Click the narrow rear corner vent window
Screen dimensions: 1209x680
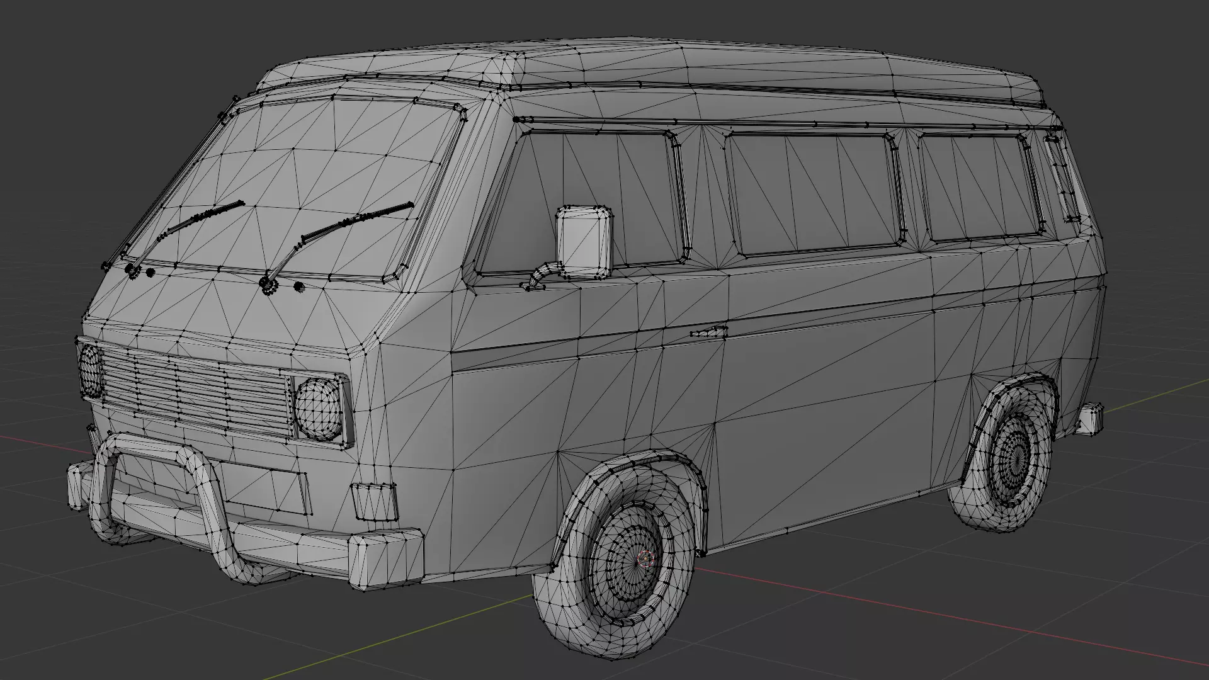[1062, 178]
